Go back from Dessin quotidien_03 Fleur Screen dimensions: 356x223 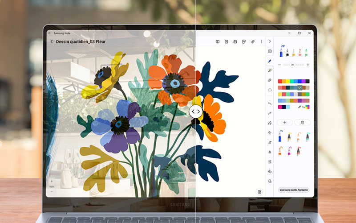(x=52, y=41)
